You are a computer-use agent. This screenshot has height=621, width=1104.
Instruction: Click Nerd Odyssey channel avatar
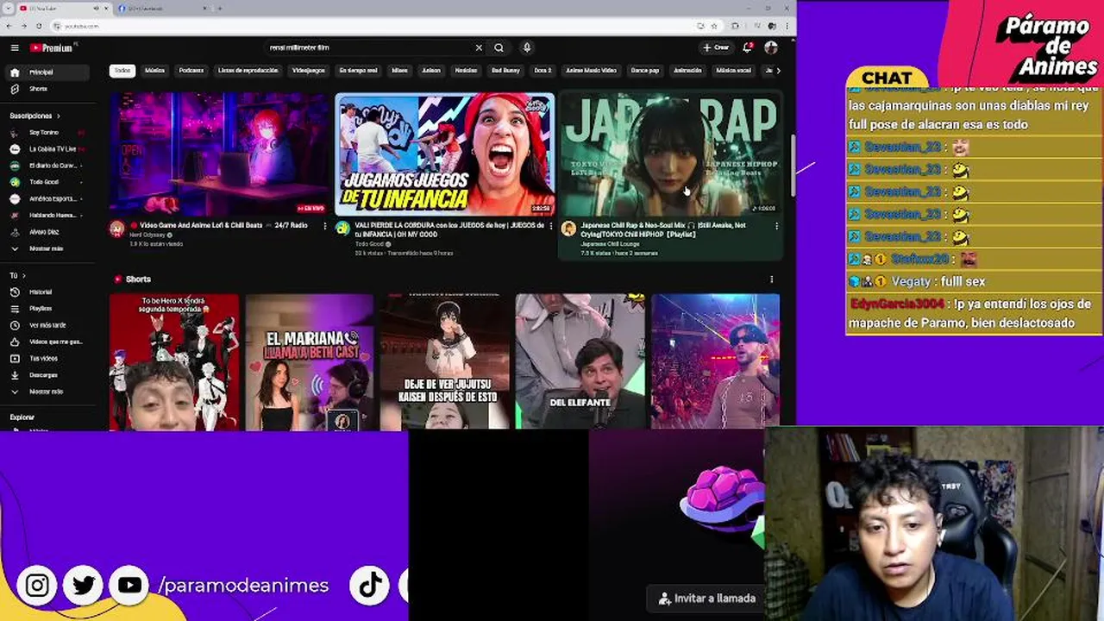tap(117, 229)
